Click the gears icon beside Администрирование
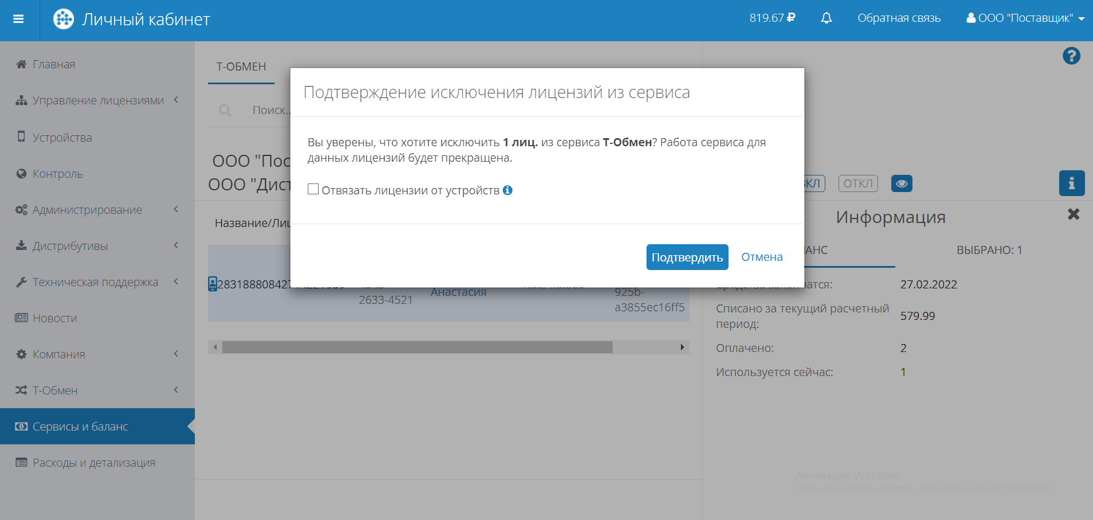The height and width of the screenshot is (520, 1093). click(21, 209)
